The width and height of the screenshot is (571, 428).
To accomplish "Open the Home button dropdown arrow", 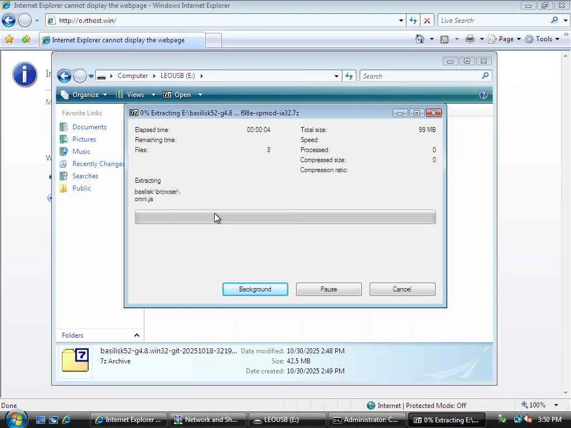I will pyautogui.click(x=432, y=39).
